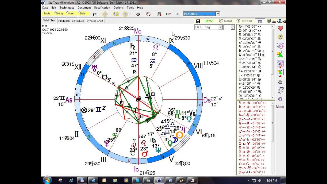Image resolution: width=327 pixels, height=184 pixels.
Task: Click the monitor display icon
Action: click(x=268, y=21)
